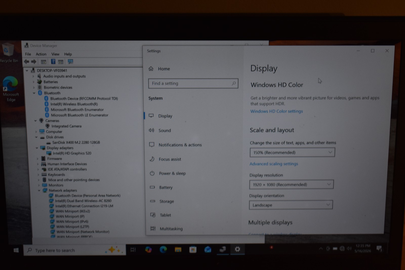The height and width of the screenshot is (270, 405).
Task: Open Microsoft Store from the taskbar
Action: coord(193,250)
